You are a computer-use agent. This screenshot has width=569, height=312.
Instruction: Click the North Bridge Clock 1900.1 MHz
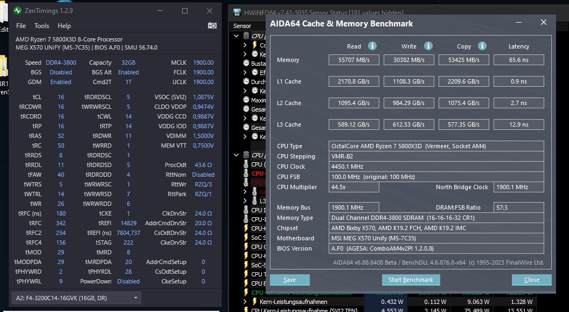tap(518, 187)
